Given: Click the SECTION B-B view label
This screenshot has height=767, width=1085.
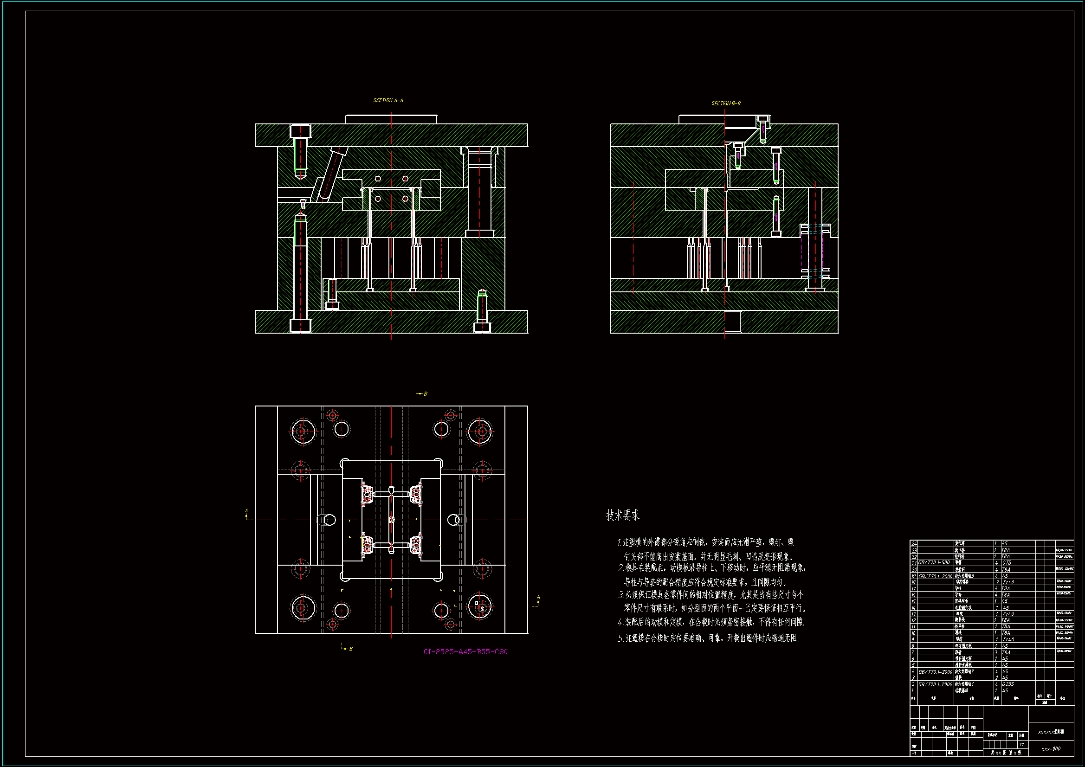Looking at the screenshot, I should tap(726, 103).
